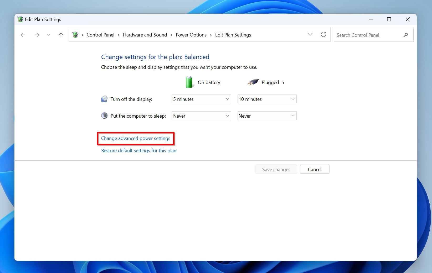This screenshot has height=273, width=432.
Task: Go up one level with up arrow
Action: point(61,35)
